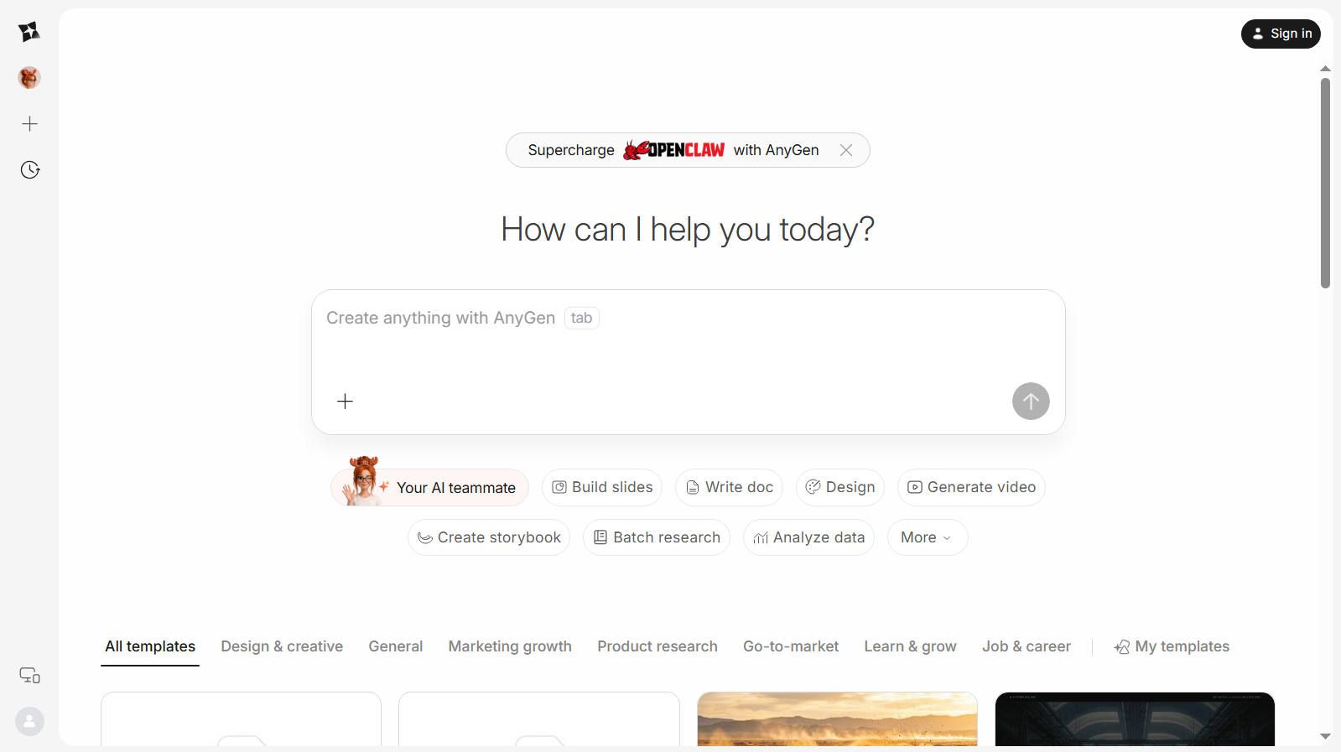1341x752 pixels.
Task: Expand the More dropdown
Action: click(928, 537)
